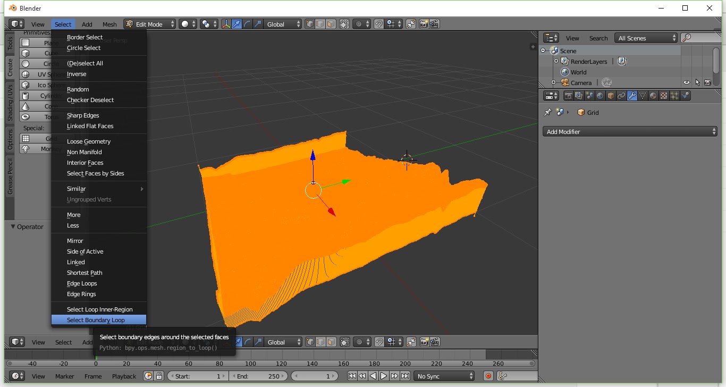Open the Object properties tab
Image resolution: width=726 pixels, height=387 pixels.
coord(611,96)
